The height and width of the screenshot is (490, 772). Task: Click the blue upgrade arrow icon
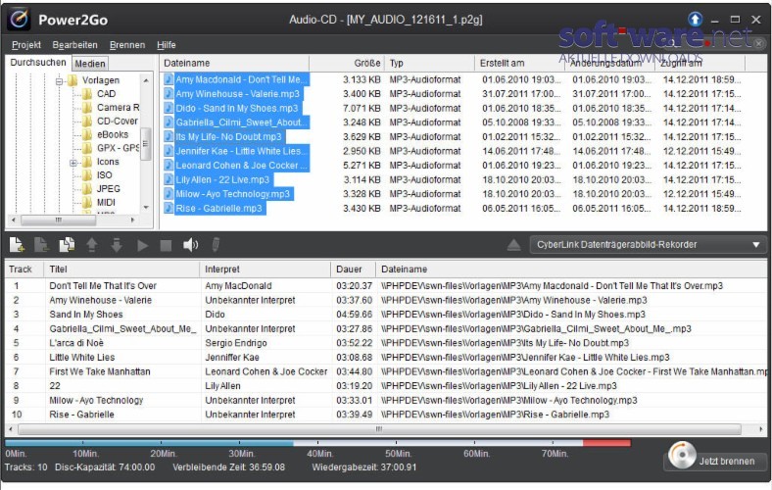695,20
